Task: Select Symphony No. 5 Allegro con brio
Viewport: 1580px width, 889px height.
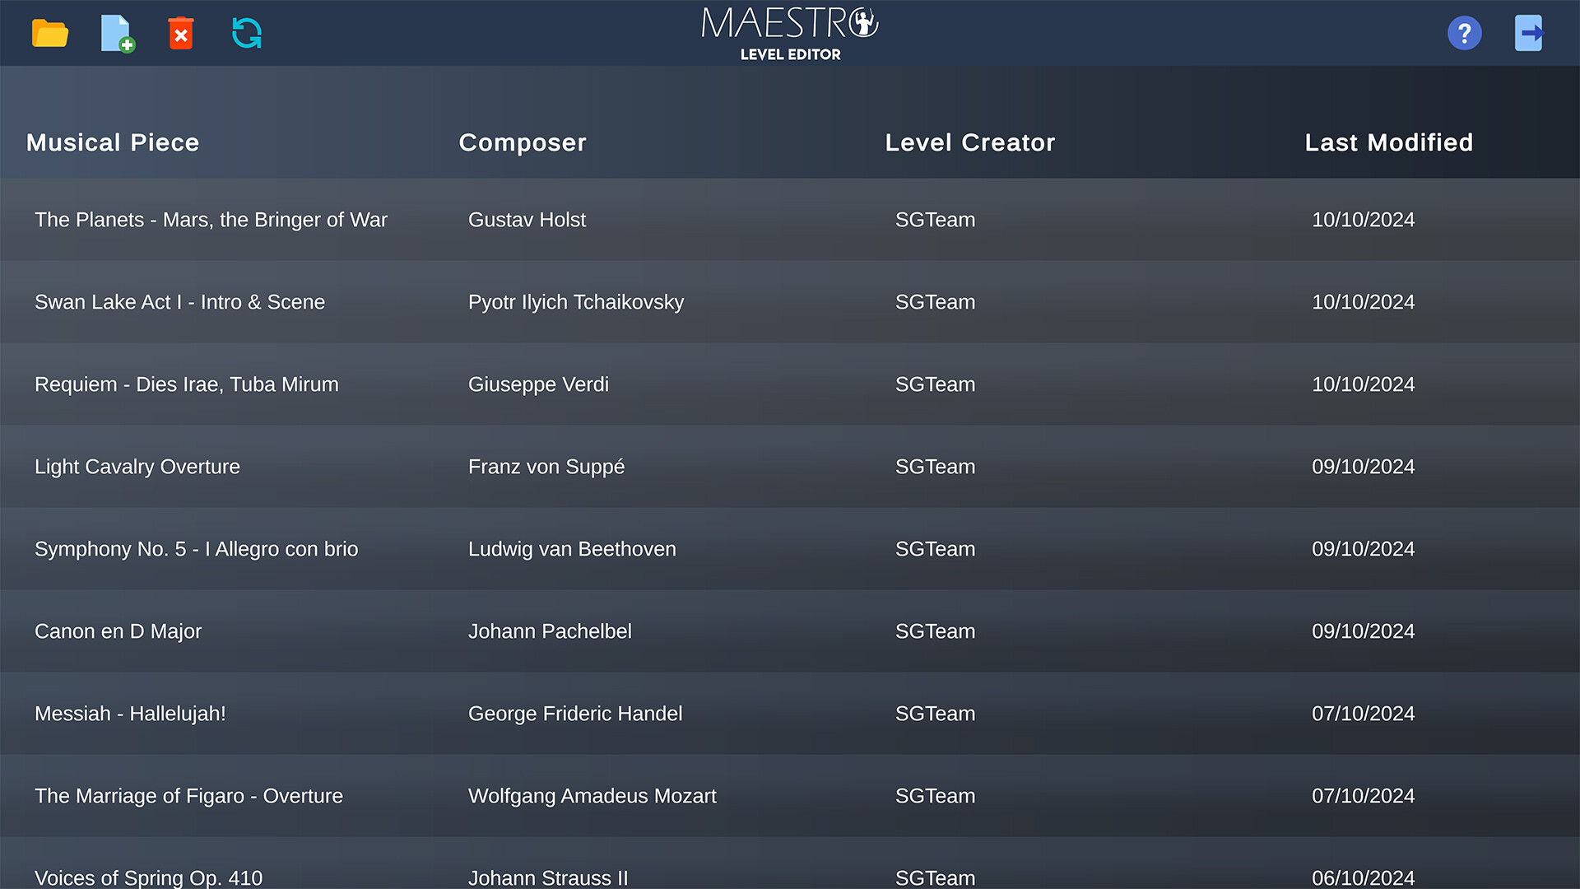Action: click(196, 549)
